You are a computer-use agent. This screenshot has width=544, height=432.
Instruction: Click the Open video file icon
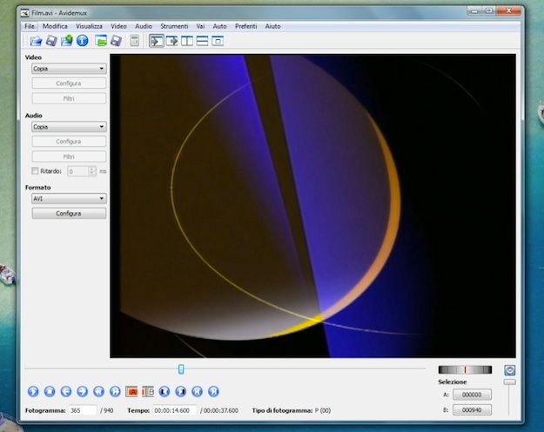point(36,41)
